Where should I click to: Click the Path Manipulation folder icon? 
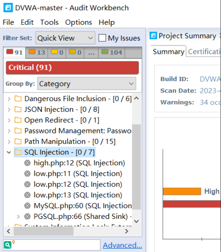click(18, 141)
